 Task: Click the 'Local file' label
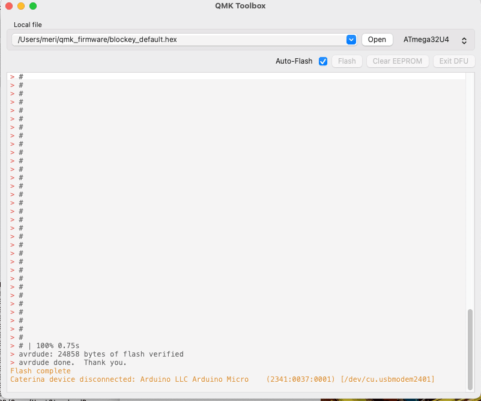(28, 25)
